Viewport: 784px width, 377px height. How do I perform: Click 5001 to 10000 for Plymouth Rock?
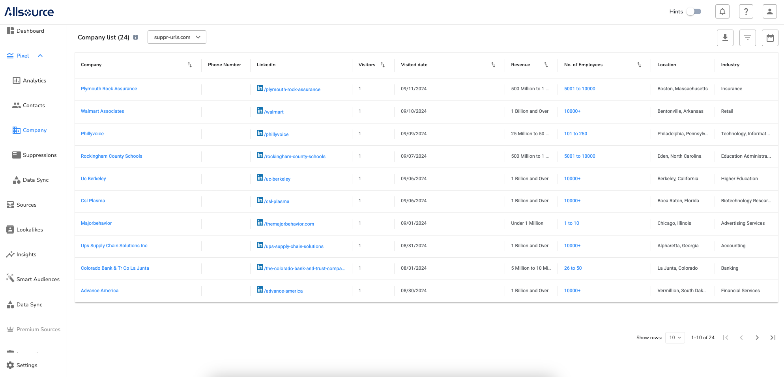coord(580,89)
